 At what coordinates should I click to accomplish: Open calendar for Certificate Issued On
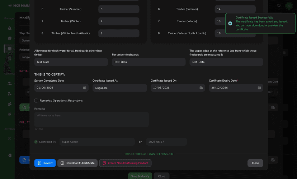[x=201, y=88]
